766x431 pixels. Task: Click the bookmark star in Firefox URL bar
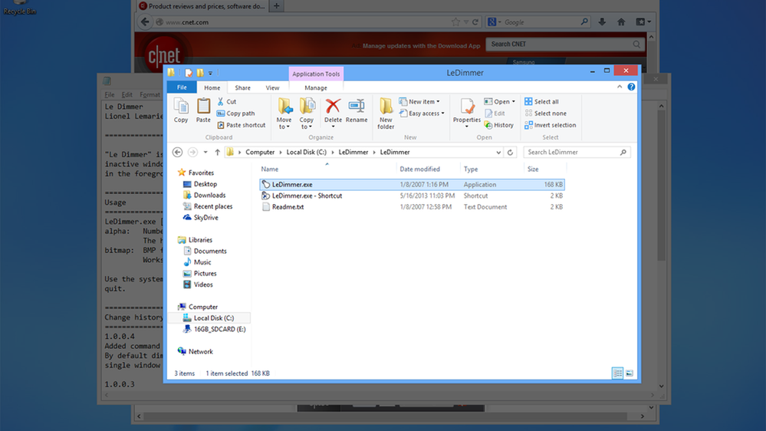(x=455, y=22)
